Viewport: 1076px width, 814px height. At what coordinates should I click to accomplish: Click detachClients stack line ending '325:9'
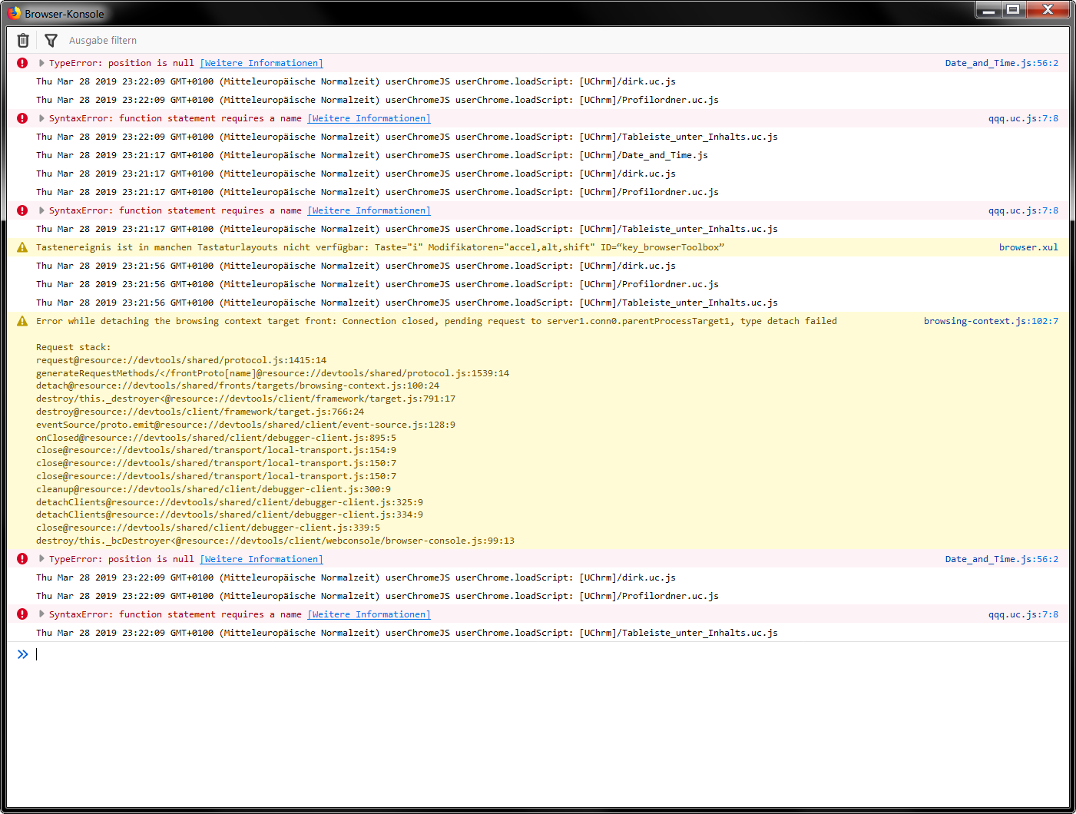tap(230, 502)
